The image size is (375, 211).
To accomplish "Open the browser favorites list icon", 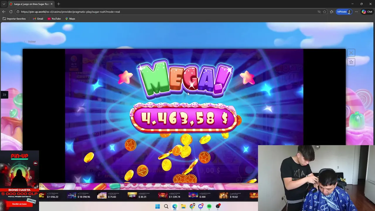I will 332,12.
